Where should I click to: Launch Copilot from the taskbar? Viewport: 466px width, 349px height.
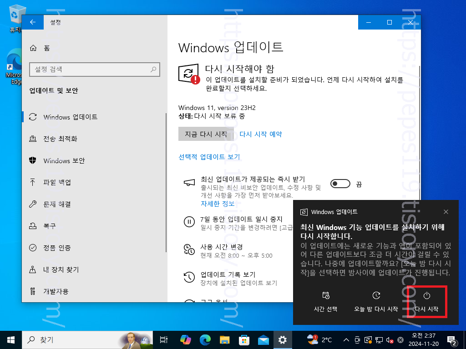[186, 340]
